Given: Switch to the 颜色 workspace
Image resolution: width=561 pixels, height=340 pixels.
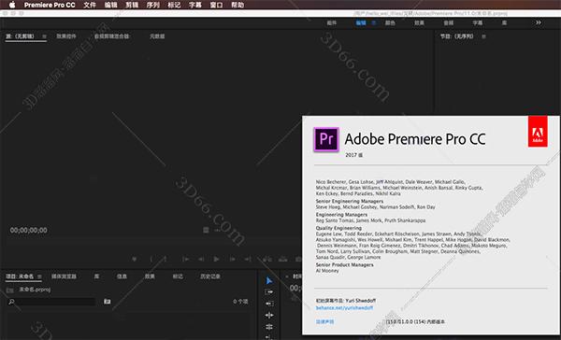Looking at the screenshot, I should (x=390, y=22).
